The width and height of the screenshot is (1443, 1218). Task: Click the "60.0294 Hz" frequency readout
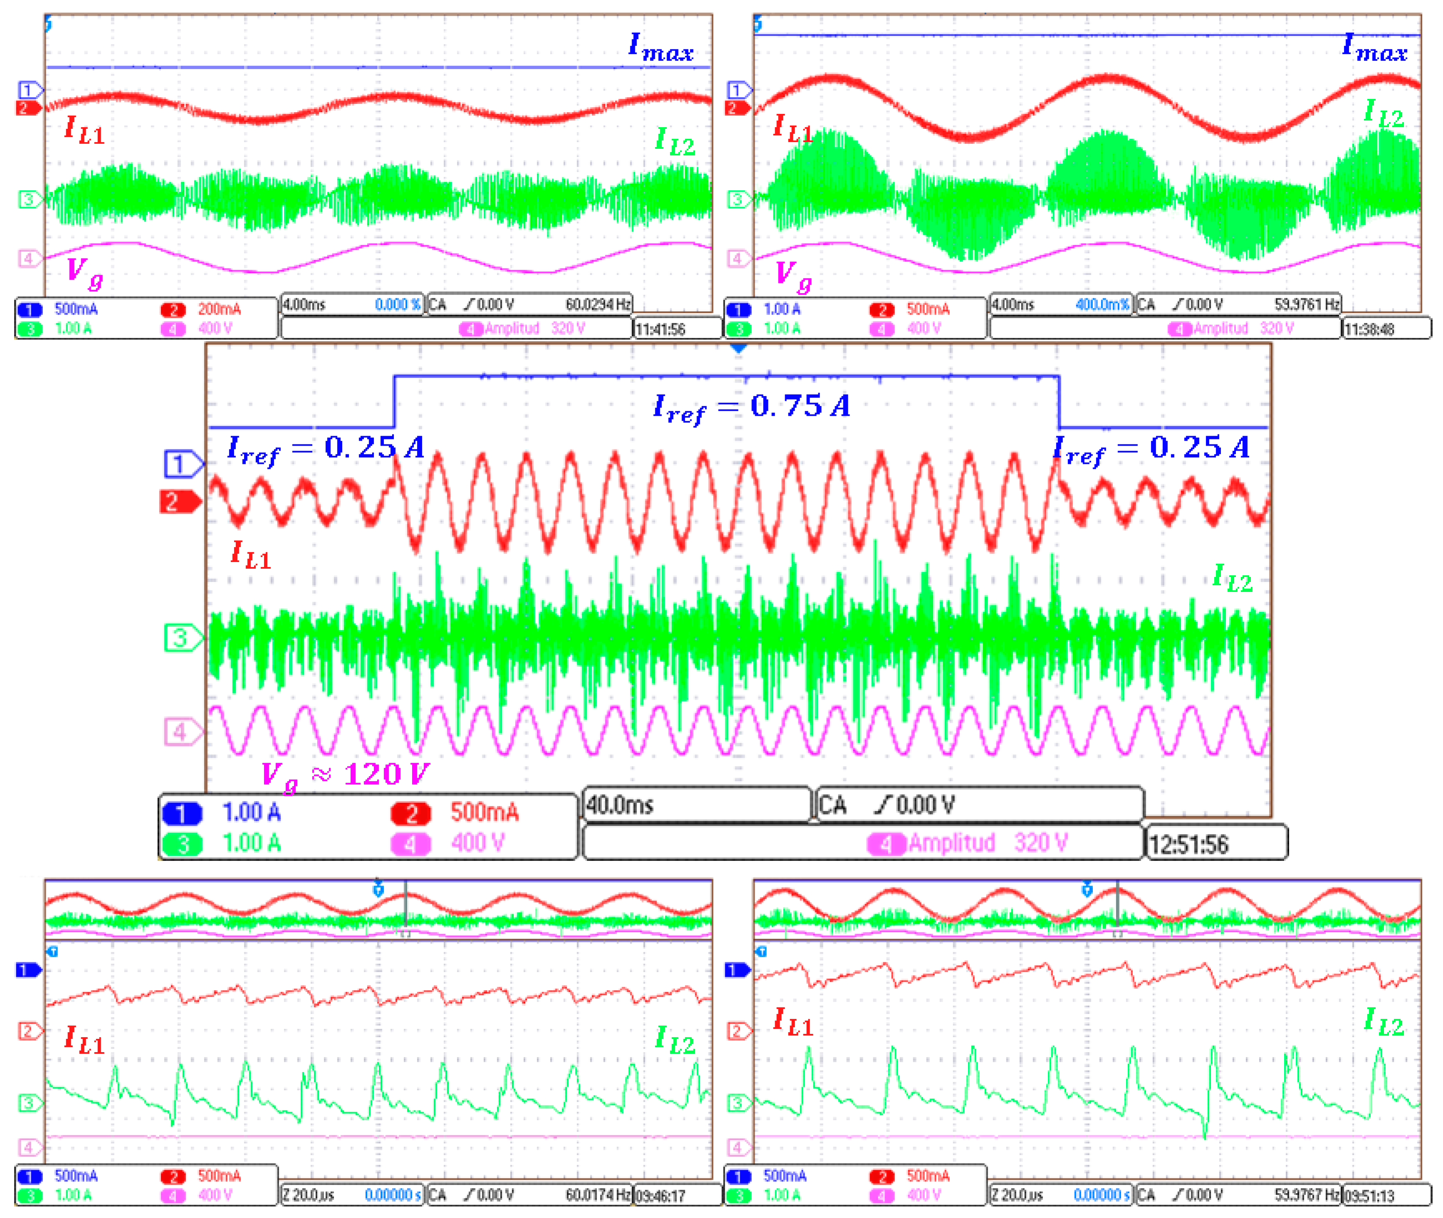coord(598,304)
